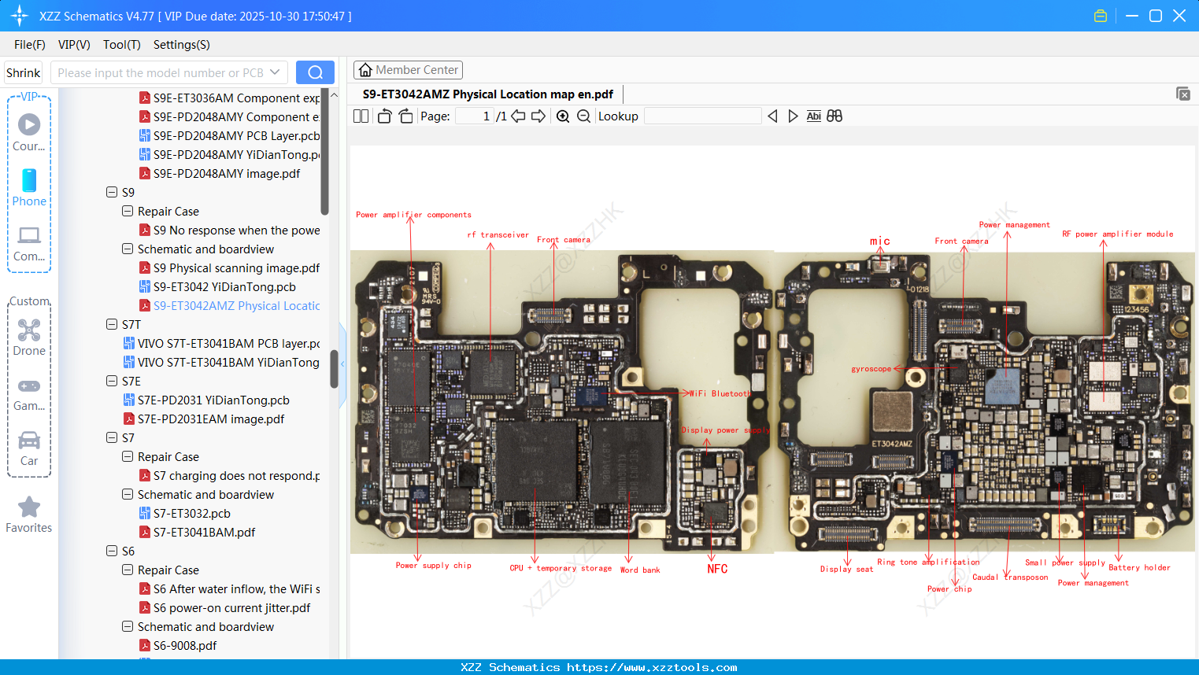1199x675 pixels.
Task: Toggle the Abi whole-word match option
Action: click(x=813, y=116)
